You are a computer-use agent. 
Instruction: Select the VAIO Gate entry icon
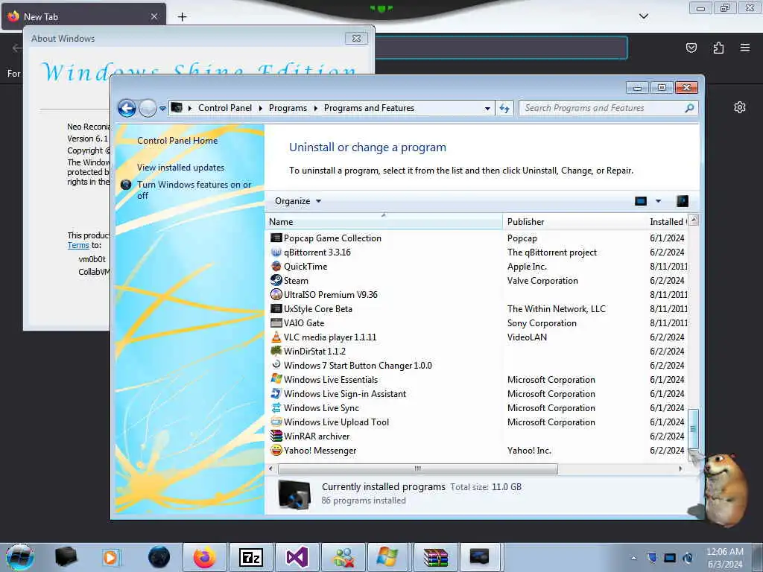click(276, 322)
